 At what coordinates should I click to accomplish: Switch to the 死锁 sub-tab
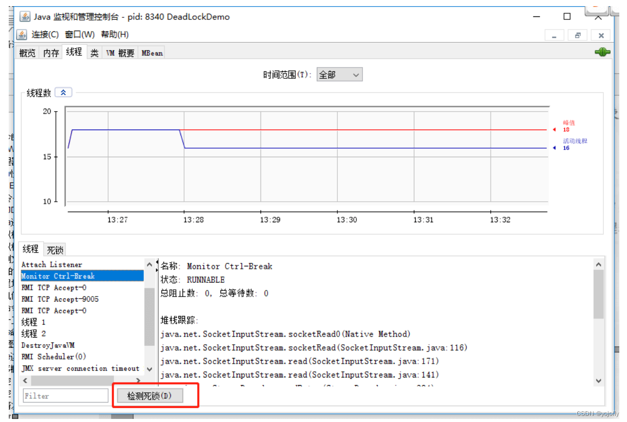[x=55, y=250]
